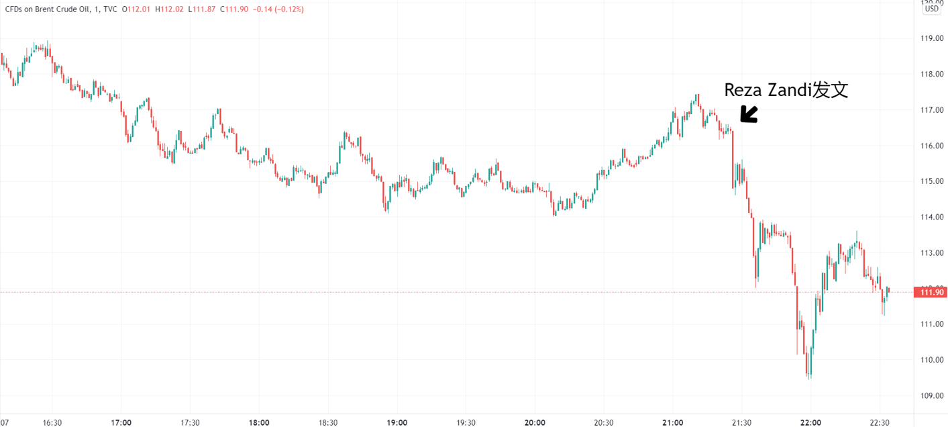The width and height of the screenshot is (948, 427).
Task: Click the 115.00 level on the price axis
Action: (933, 181)
